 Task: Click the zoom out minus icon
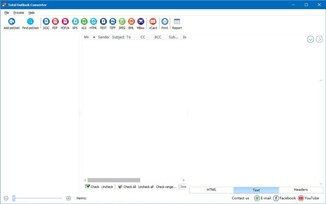point(6,198)
